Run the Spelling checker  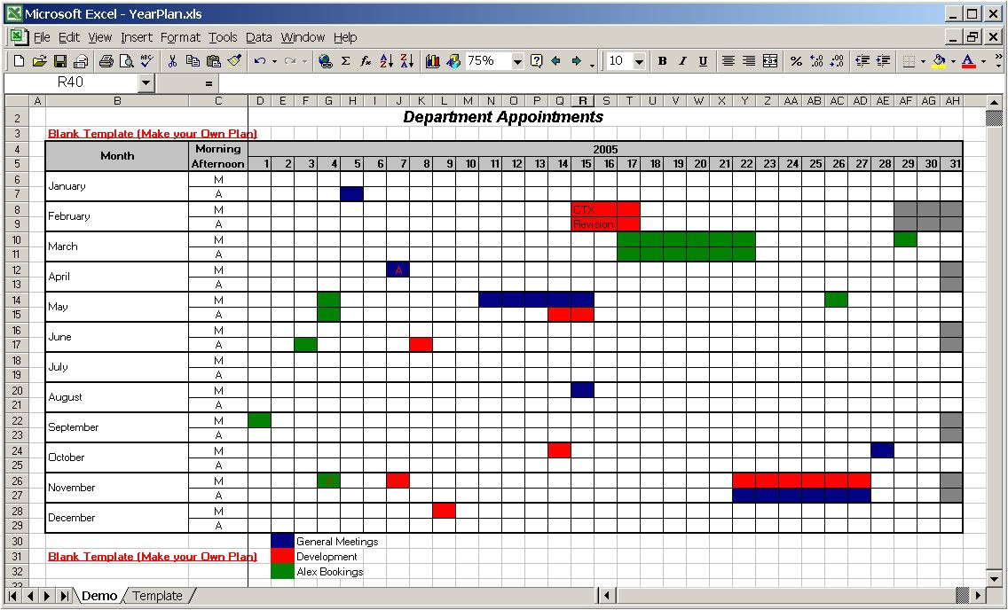click(x=147, y=61)
